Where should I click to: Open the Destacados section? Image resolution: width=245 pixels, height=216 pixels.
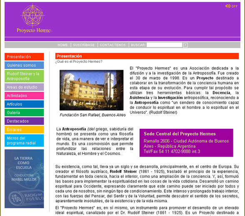pos(24,121)
